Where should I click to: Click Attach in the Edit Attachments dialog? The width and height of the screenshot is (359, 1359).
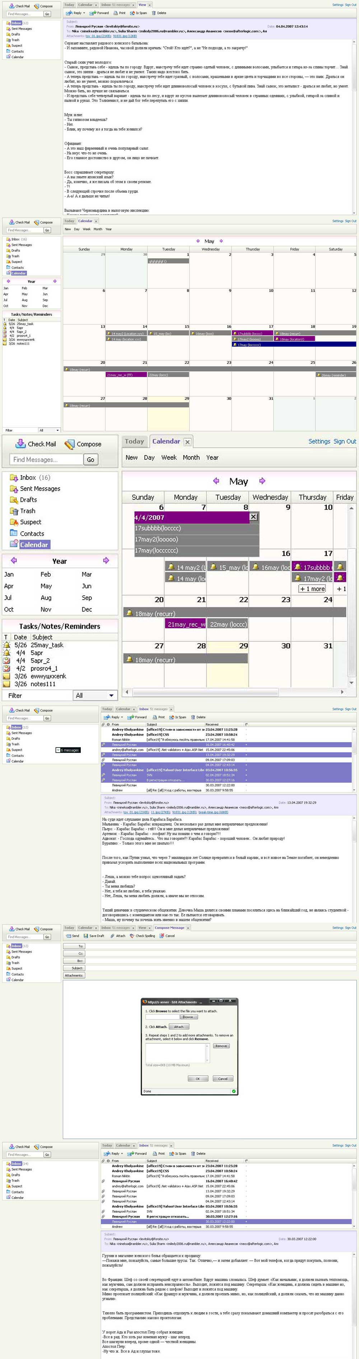point(179,1027)
